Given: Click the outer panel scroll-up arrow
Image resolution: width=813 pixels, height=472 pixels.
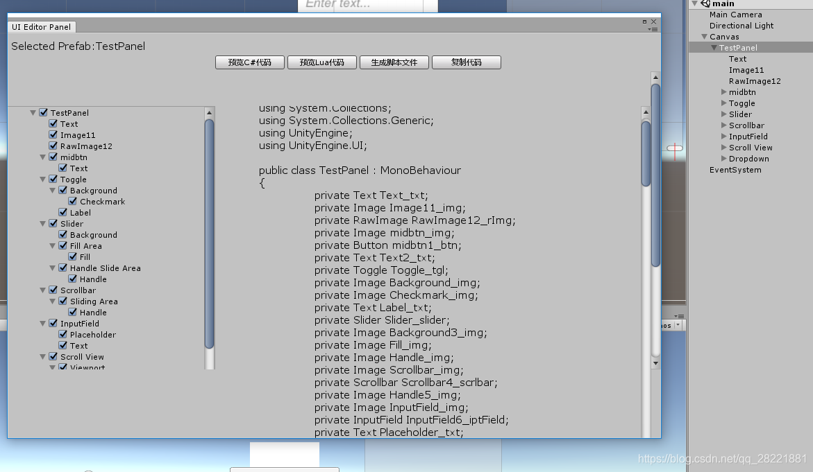Looking at the screenshot, I should [x=655, y=77].
